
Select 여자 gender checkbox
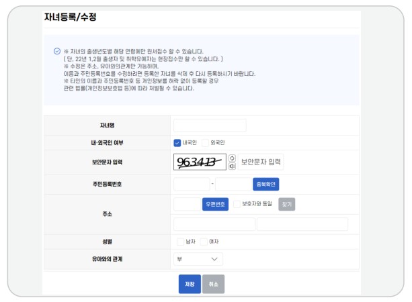[x=204, y=242]
